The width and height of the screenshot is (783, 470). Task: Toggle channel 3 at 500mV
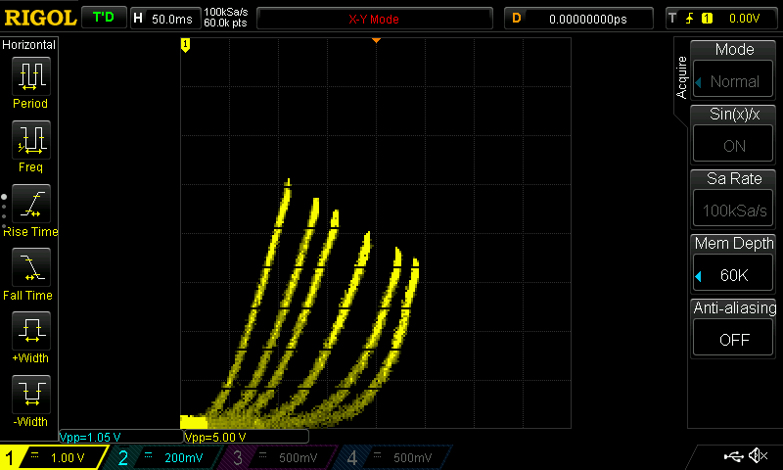275,457
